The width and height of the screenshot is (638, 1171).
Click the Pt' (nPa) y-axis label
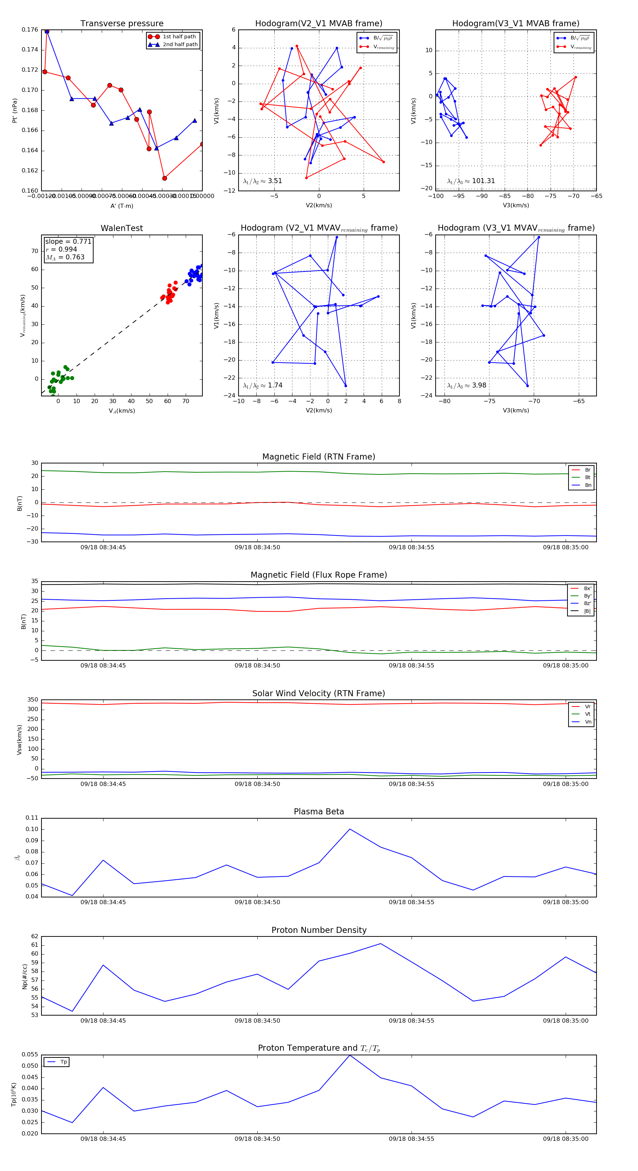[15, 110]
